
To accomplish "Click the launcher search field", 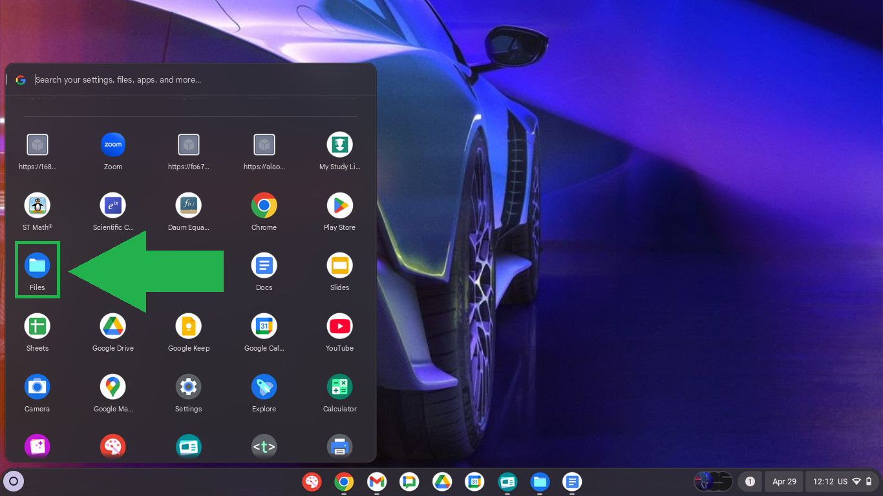I will point(194,80).
